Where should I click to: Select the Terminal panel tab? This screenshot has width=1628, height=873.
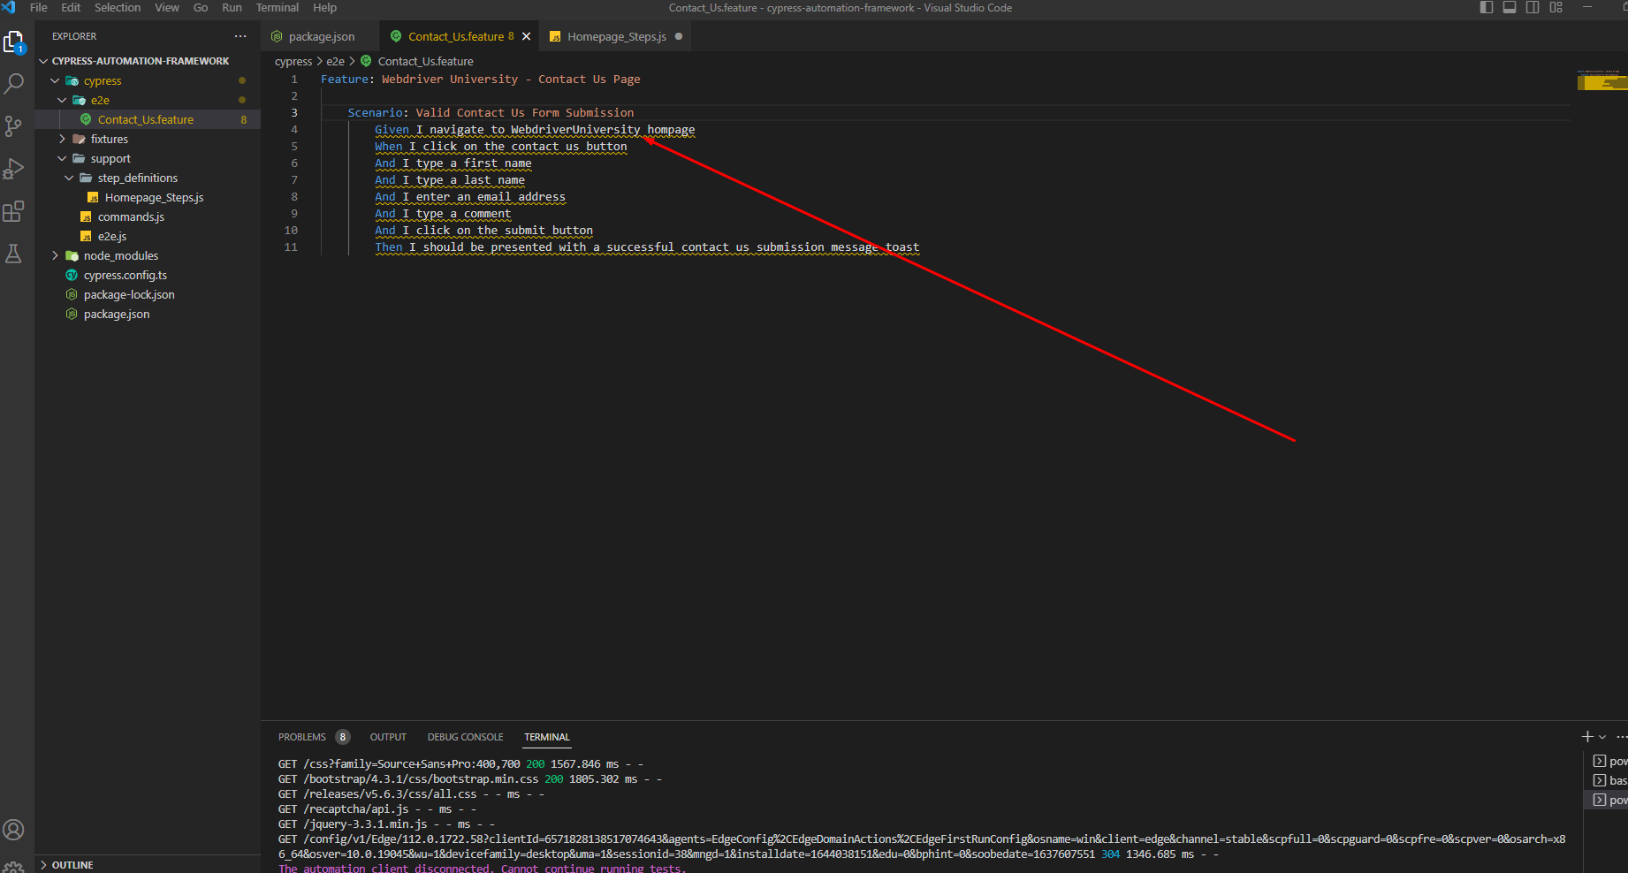point(547,737)
